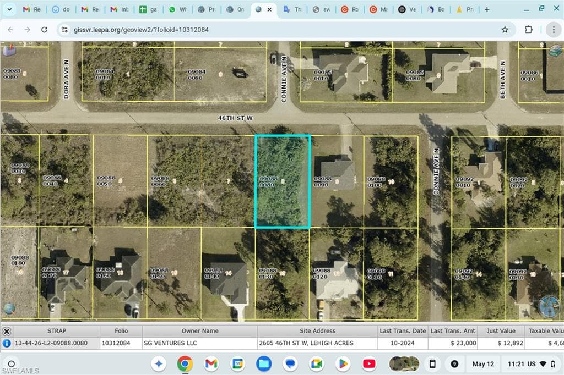Go back to previous page
This screenshot has height=375, width=564.
[10, 30]
